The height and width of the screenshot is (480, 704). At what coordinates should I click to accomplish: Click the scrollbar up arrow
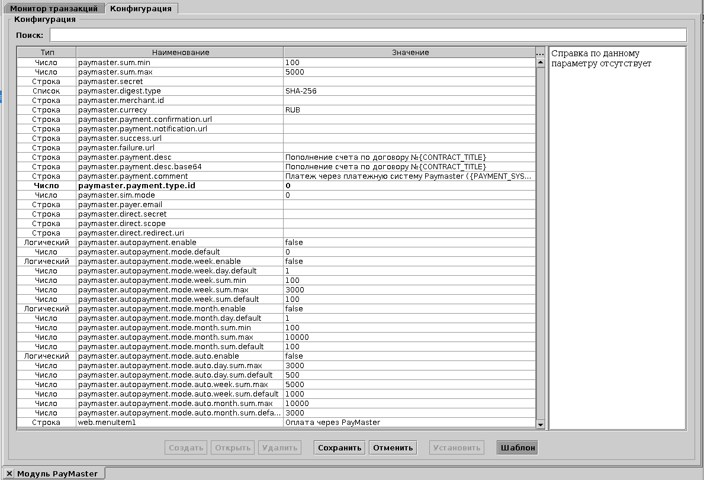540,63
